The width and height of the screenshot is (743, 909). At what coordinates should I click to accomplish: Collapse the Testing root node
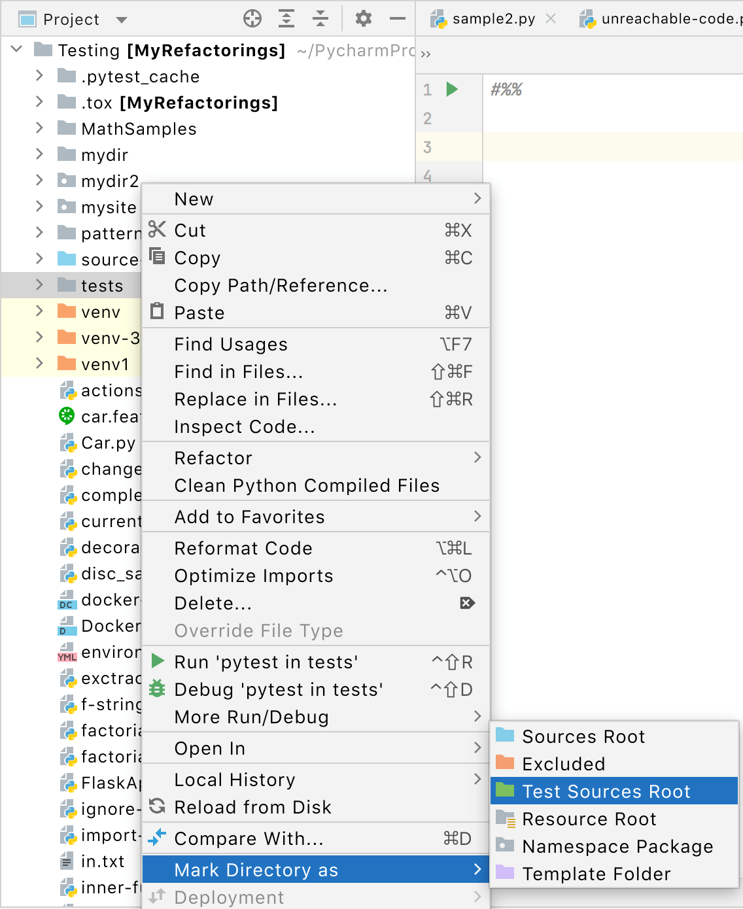16,50
